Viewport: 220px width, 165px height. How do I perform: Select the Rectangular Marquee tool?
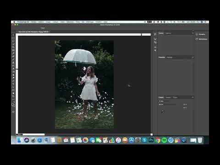[x=13, y=38]
